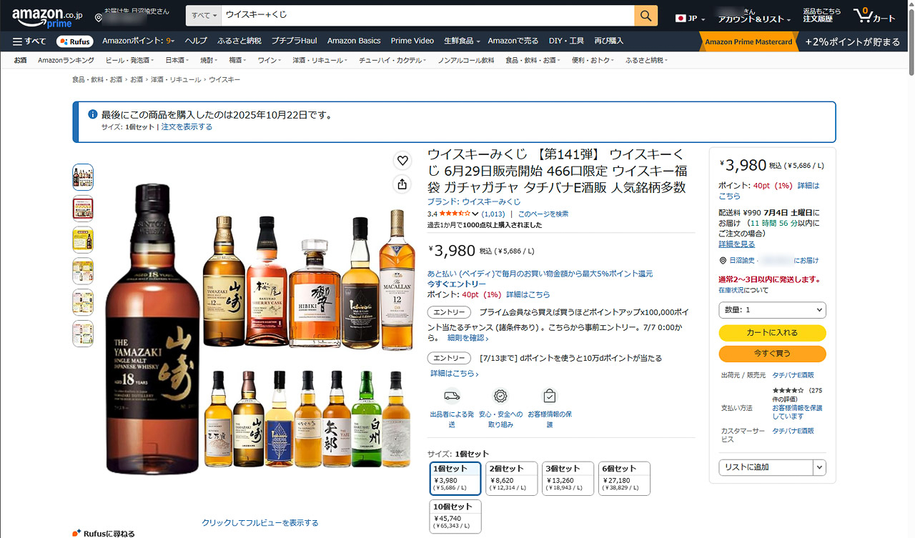Open the shopping cart icon

coord(874,16)
